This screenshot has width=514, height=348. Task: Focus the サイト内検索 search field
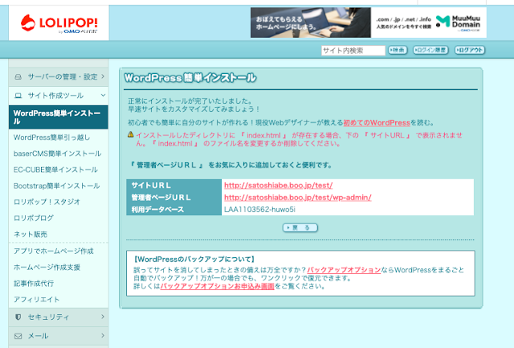tap(352, 50)
